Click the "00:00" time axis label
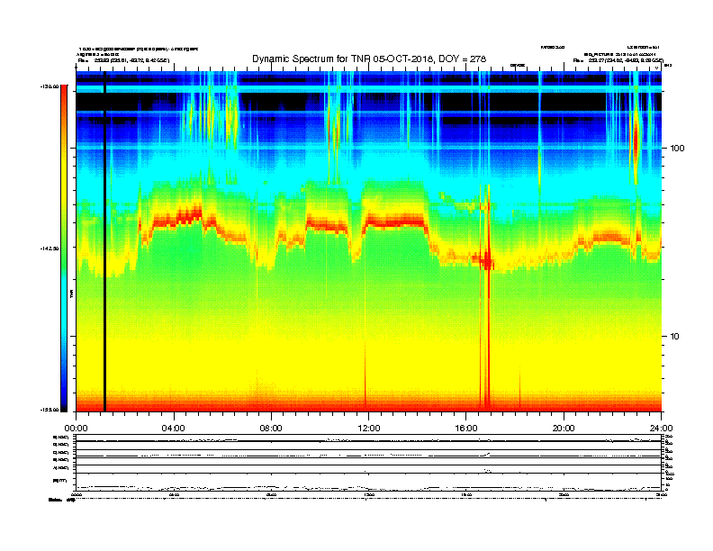This screenshot has height=551, width=713. [76, 429]
